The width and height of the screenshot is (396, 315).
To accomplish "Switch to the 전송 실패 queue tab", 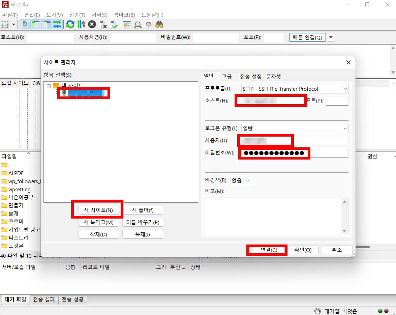I will (44, 300).
